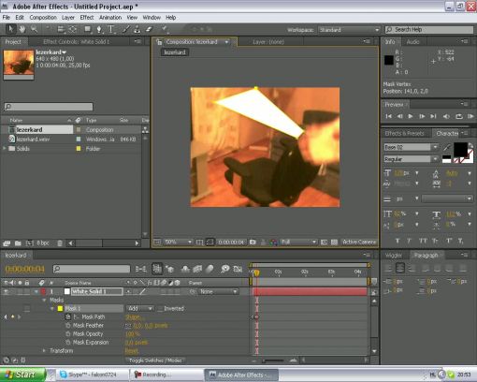Click the Windows Start button
Viewport: 477px width, 382px height.
click(x=22, y=375)
